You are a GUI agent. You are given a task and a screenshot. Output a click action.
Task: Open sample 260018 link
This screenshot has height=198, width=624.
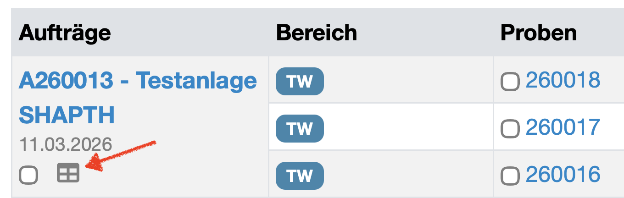(x=563, y=80)
